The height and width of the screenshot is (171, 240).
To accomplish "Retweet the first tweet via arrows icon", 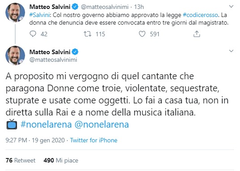I will point(88,34).
